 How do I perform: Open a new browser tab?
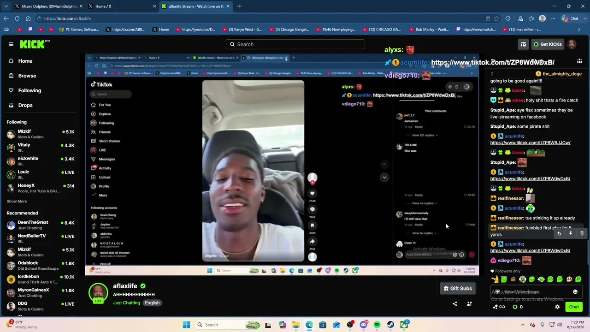click(x=239, y=6)
